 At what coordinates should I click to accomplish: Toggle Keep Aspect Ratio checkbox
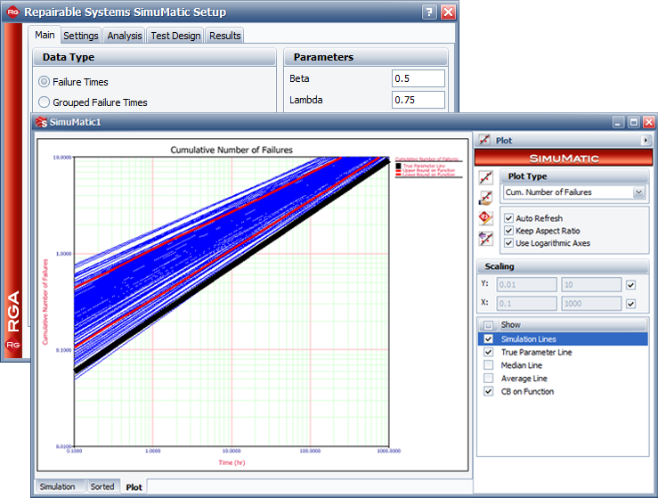click(x=508, y=231)
